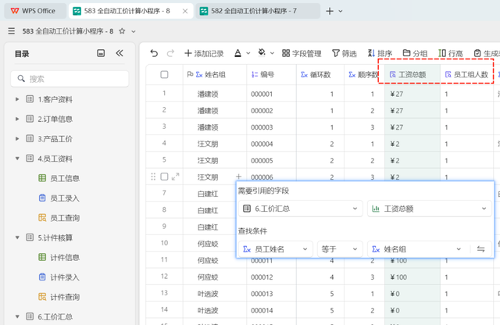This screenshot has height=325, width=500.
Task: Open the 工资总额 referenced field dropdown
Action: click(429, 209)
